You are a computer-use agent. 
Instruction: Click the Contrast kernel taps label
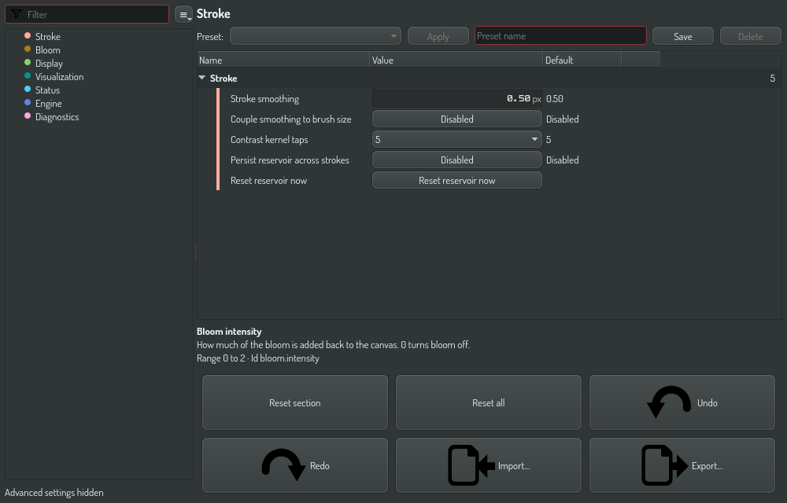(269, 140)
